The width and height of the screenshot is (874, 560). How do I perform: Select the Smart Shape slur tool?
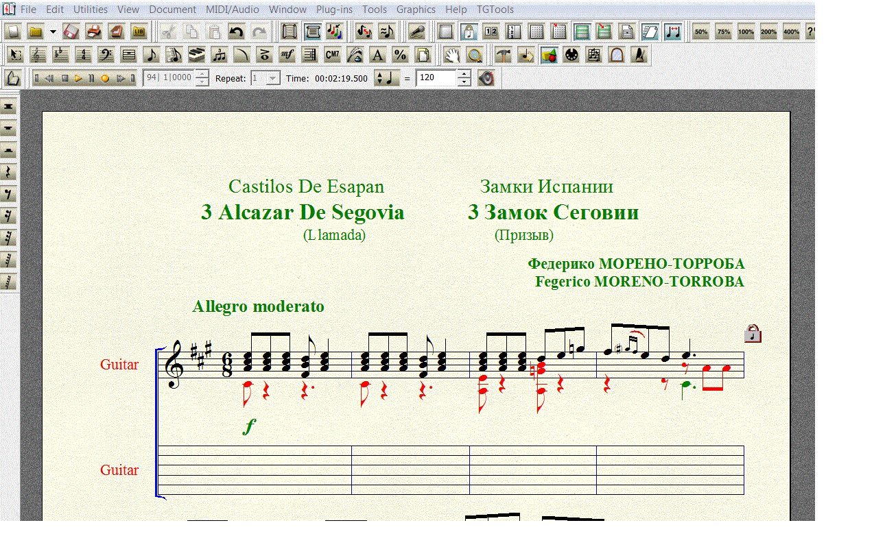click(242, 55)
